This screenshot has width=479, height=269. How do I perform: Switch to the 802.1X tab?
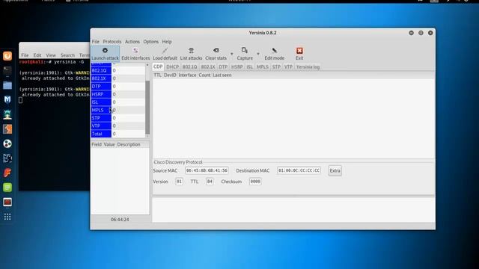tap(208, 67)
